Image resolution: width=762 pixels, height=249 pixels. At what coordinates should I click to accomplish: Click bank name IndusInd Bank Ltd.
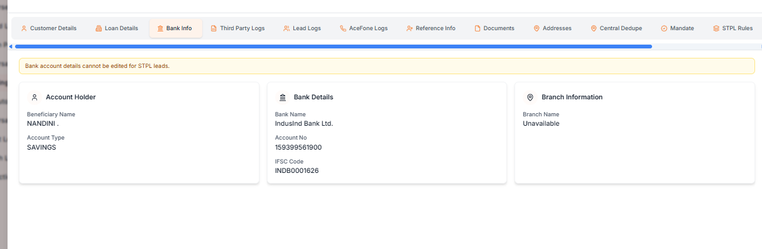pyautogui.click(x=304, y=124)
